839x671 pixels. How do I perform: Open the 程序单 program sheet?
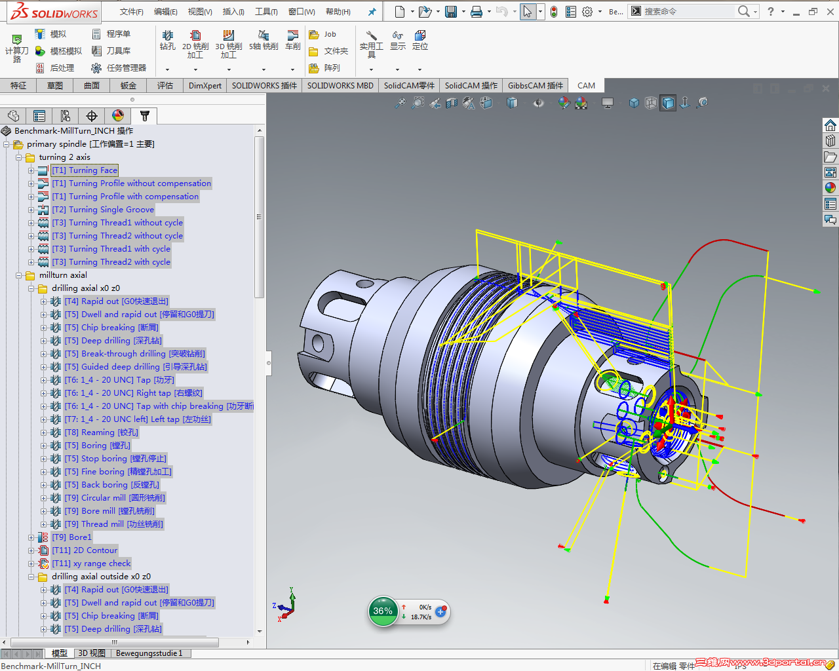(x=111, y=34)
